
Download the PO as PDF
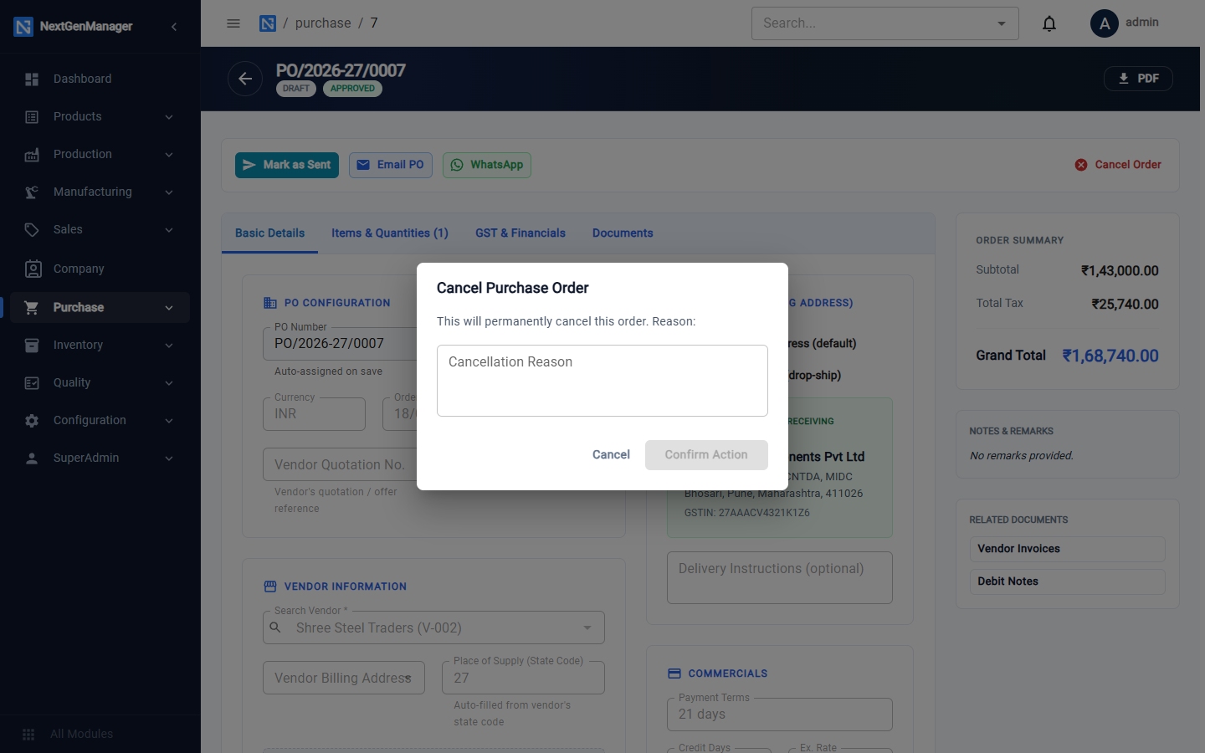pos(1138,79)
